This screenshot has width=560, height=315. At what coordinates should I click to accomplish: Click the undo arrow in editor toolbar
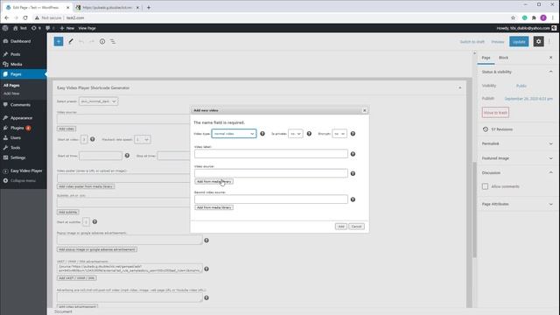pos(81,41)
